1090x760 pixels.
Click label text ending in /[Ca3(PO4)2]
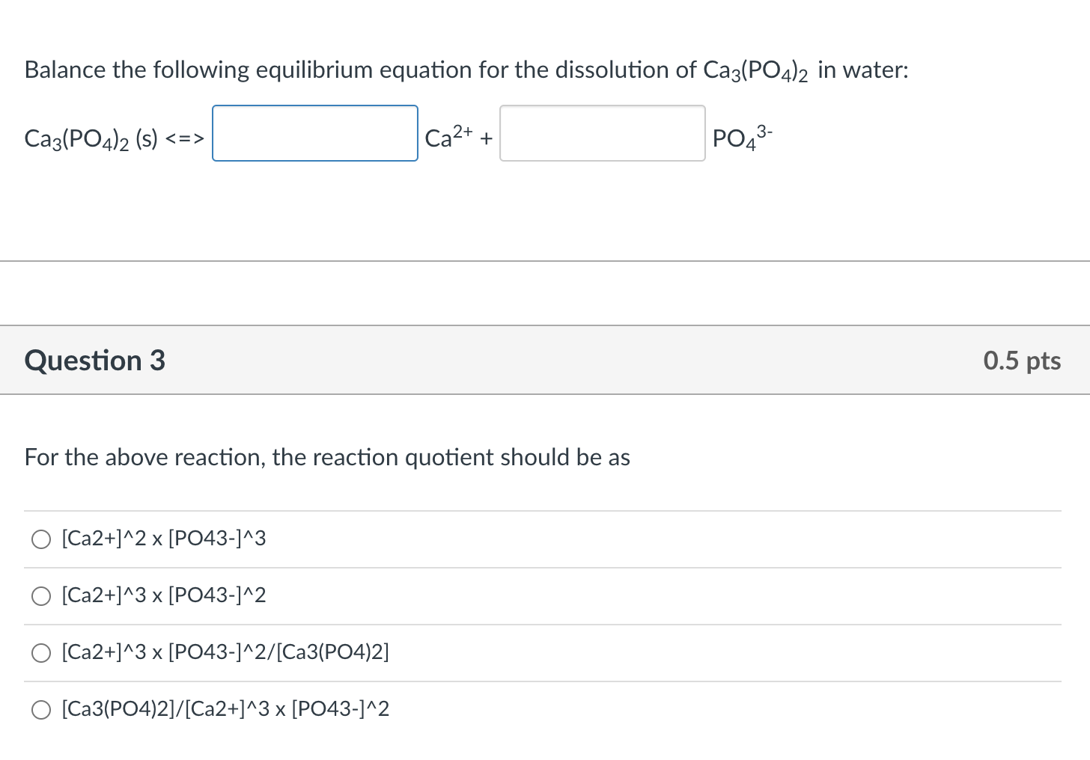pos(225,652)
